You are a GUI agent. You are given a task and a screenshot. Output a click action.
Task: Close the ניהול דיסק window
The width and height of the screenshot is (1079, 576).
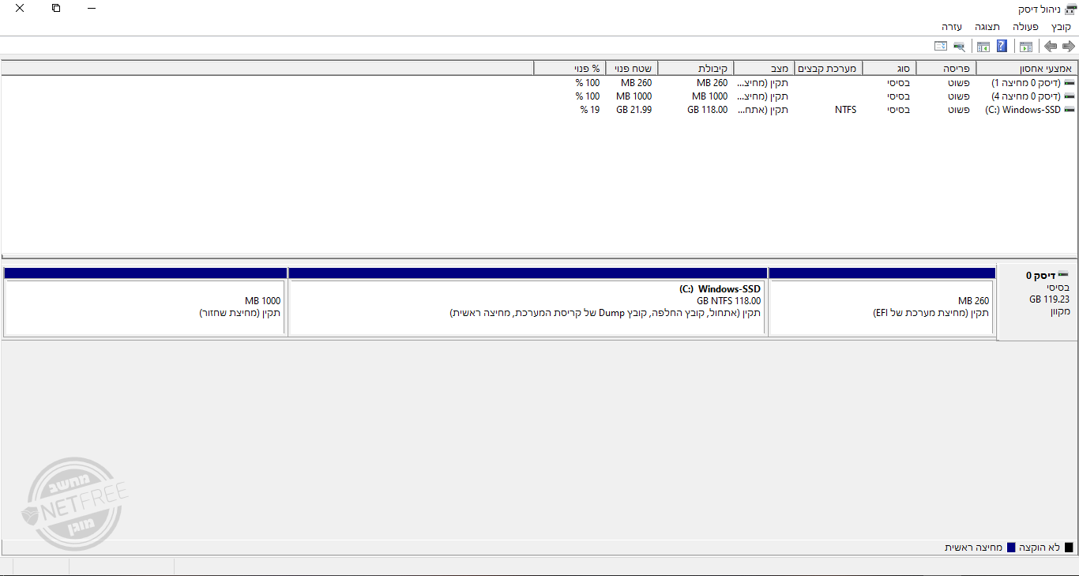tap(19, 8)
